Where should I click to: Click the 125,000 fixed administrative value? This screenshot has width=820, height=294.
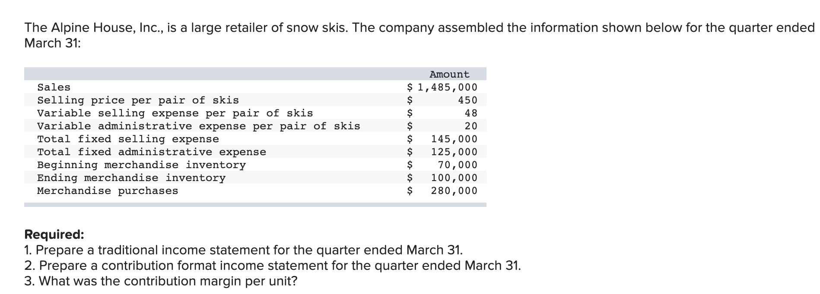pos(454,152)
